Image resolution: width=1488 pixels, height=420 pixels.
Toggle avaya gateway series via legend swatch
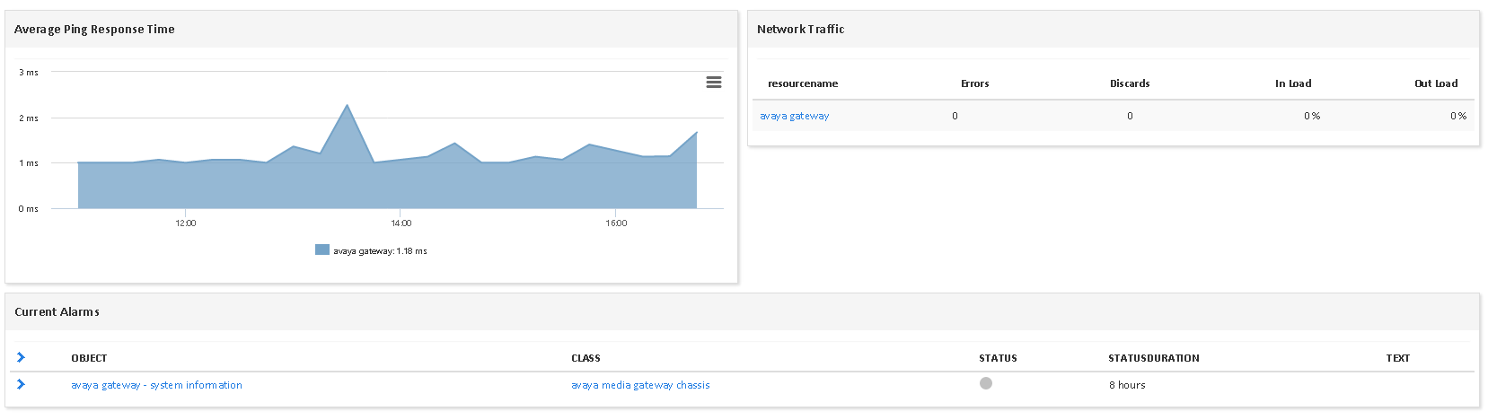322,249
